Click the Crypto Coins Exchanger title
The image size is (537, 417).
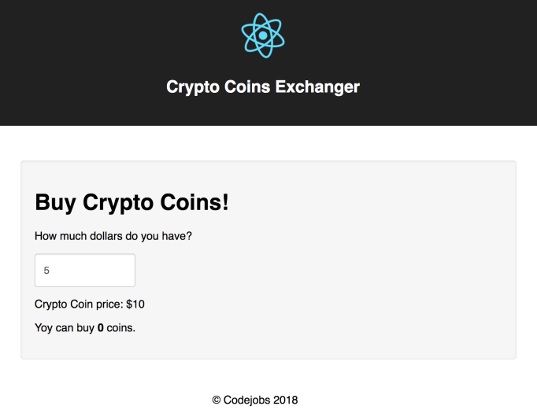263,87
